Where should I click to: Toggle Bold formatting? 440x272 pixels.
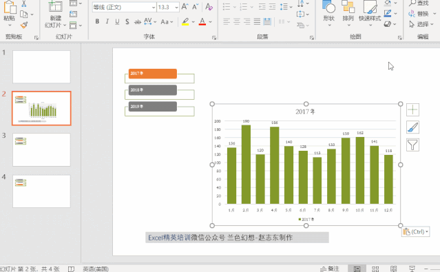click(x=97, y=21)
